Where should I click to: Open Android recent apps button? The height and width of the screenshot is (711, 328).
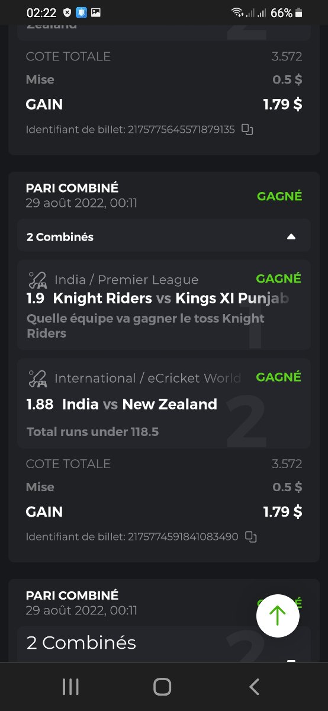[70, 687]
